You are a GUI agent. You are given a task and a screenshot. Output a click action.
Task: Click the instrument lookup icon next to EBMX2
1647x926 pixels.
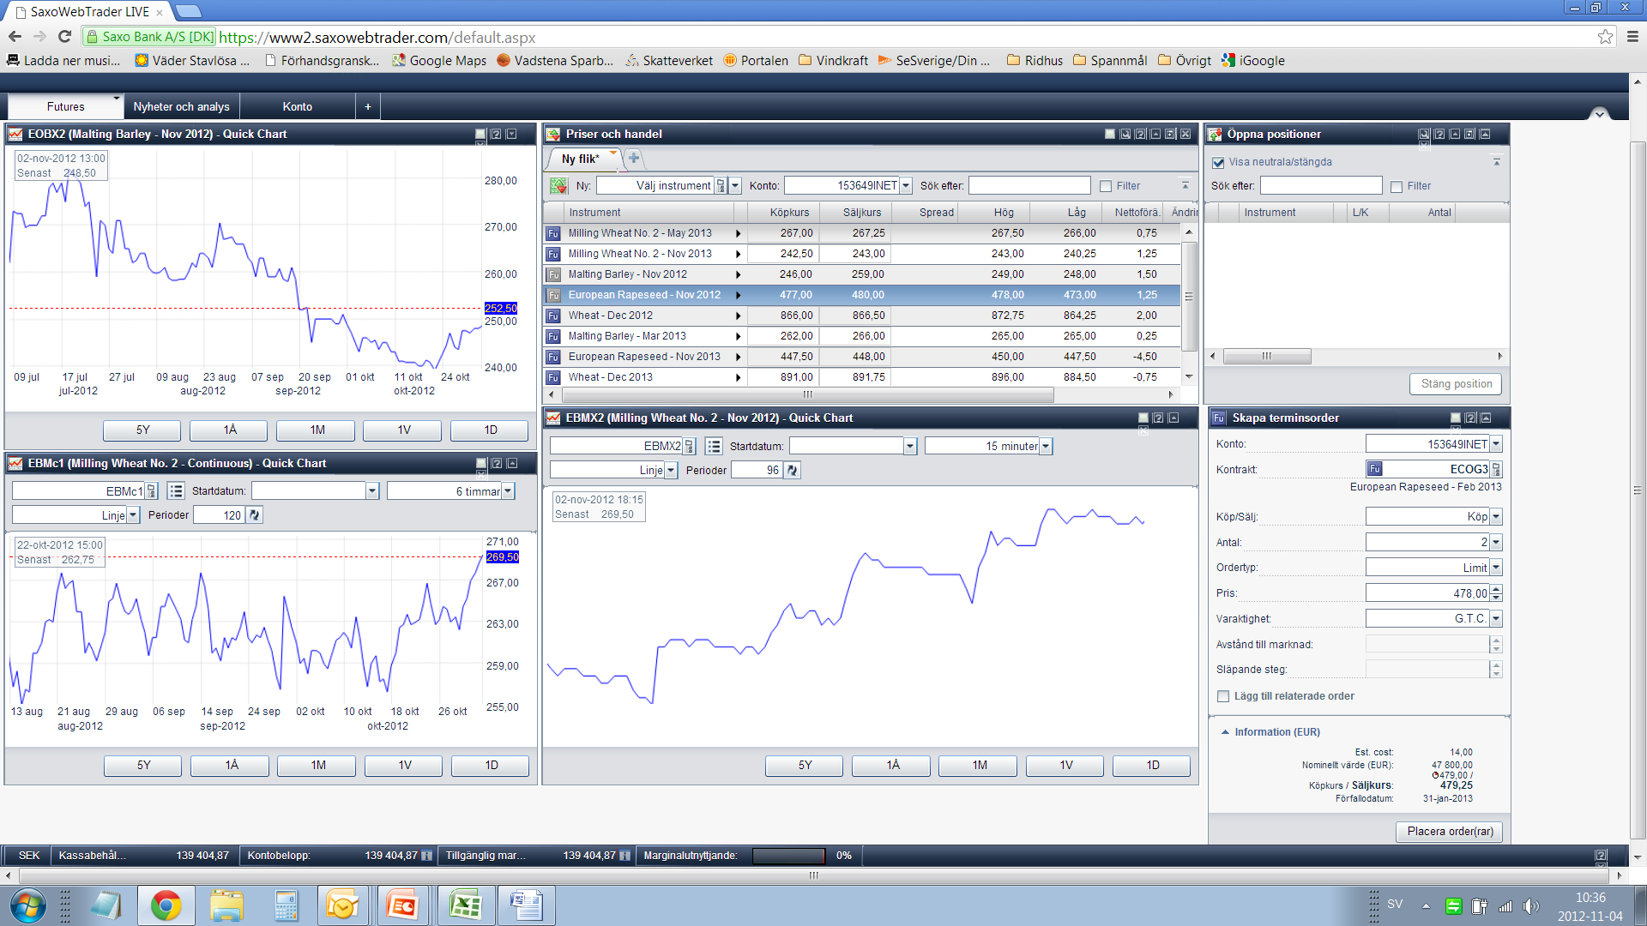[689, 447]
